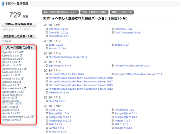This screenshot has width=181, height=134.
Task: Click bullet icon before Fluentd 1.3.x
Action: tap(47, 101)
